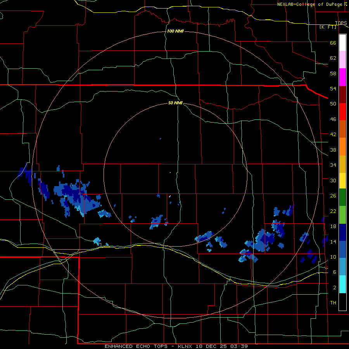The width and height of the screenshot is (349, 349).
Task: Click the "50 NMI" range ring label
Action: [175, 103]
